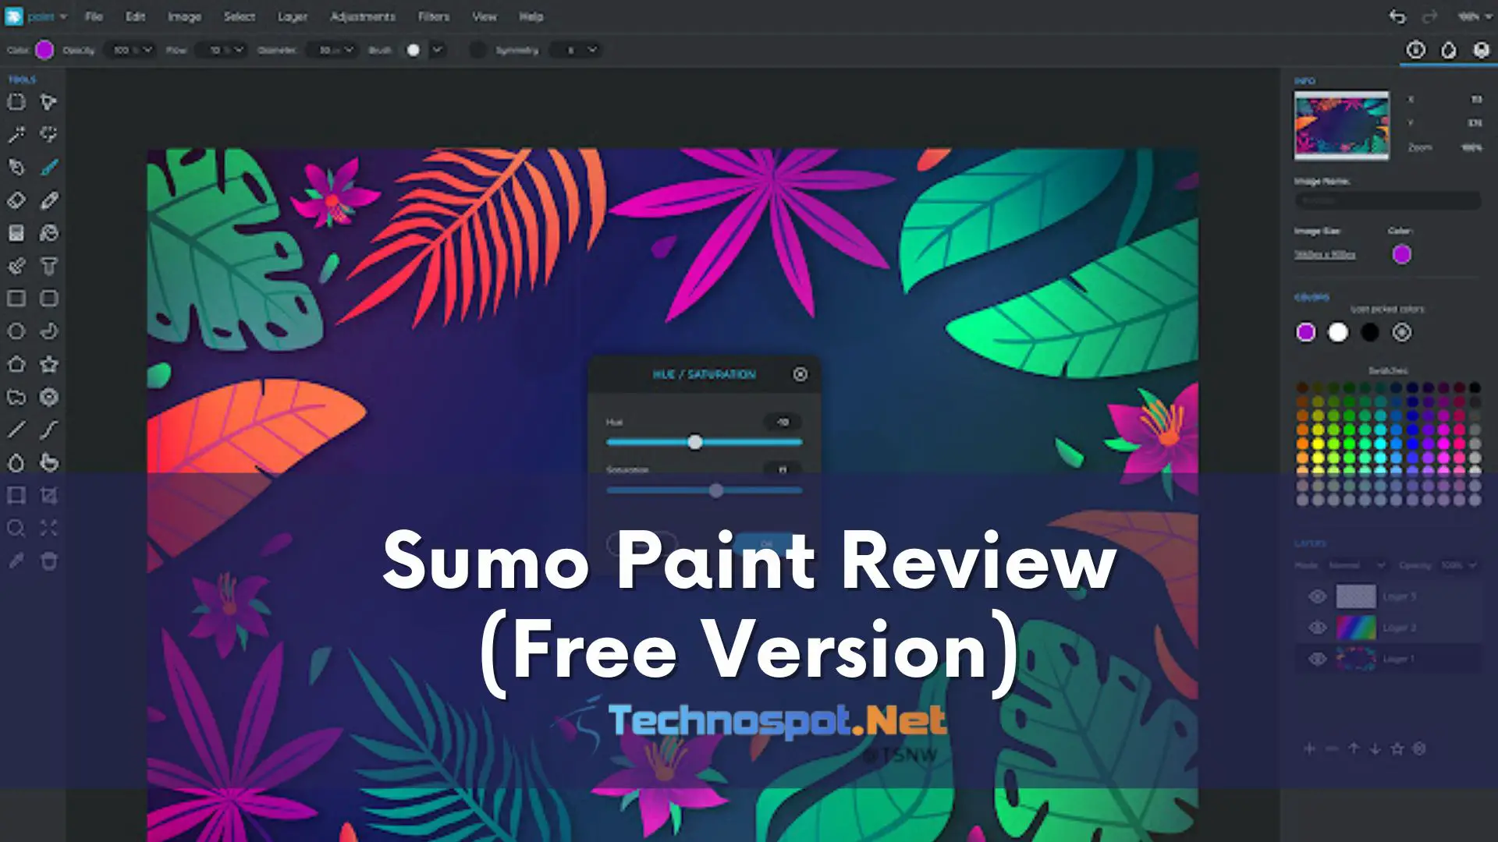Hide Layer 1 with its eye icon
The height and width of the screenshot is (842, 1498).
[x=1318, y=659]
